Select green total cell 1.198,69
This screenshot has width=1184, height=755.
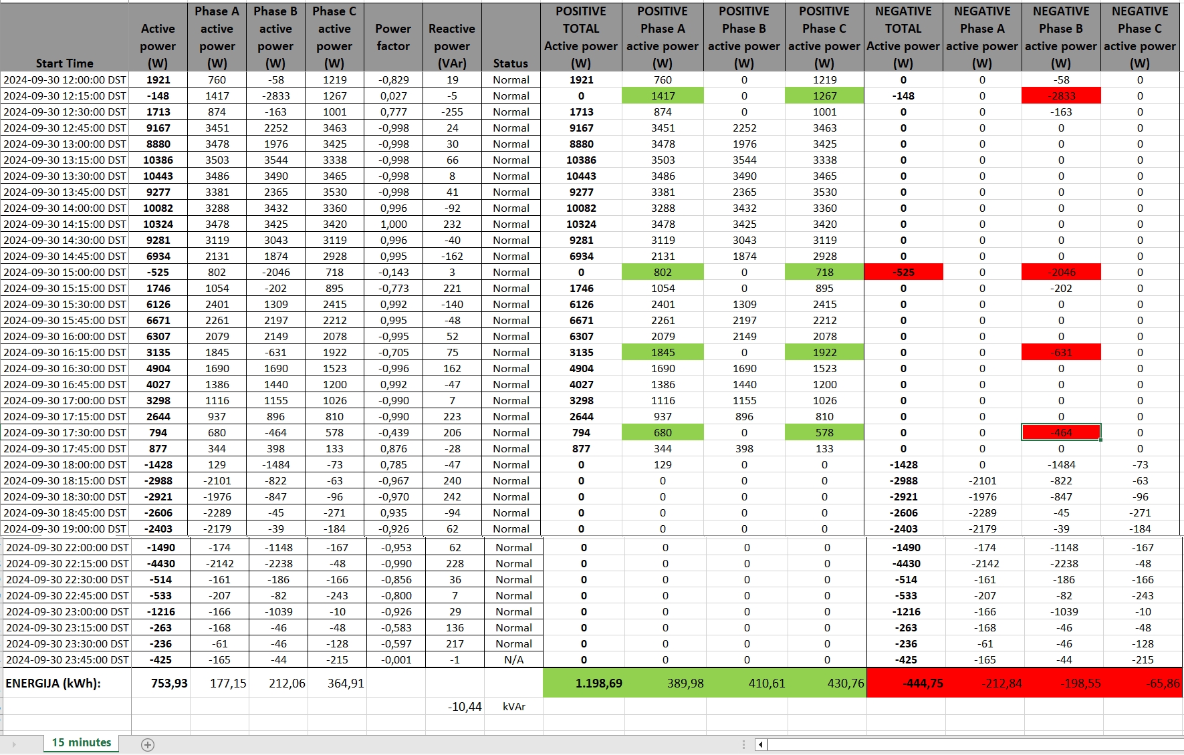(x=584, y=683)
